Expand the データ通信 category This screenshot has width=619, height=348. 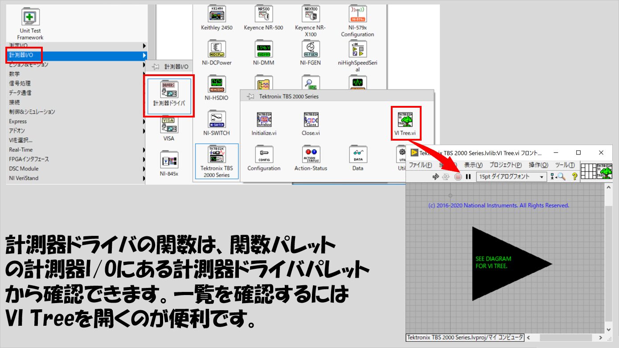coord(77,93)
